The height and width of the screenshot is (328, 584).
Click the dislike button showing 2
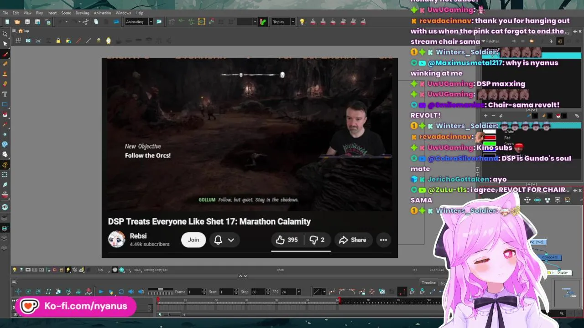(x=317, y=240)
